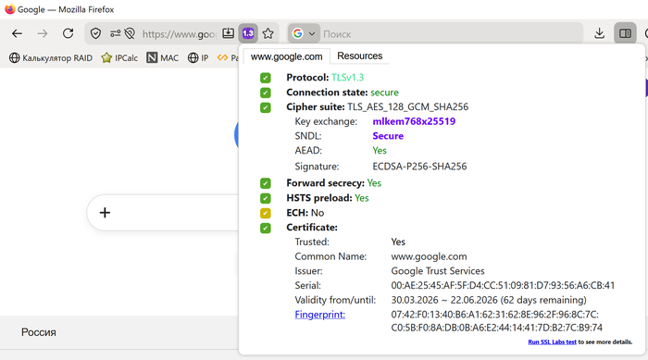The height and width of the screenshot is (360, 648).
Task: Open Калькулятор RAID bookmark
Action: tap(51, 58)
